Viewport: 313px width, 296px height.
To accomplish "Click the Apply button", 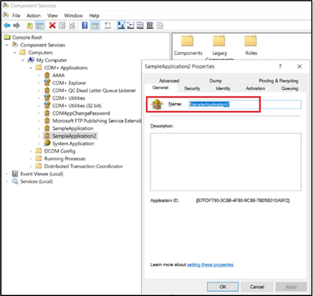I will [x=291, y=287].
